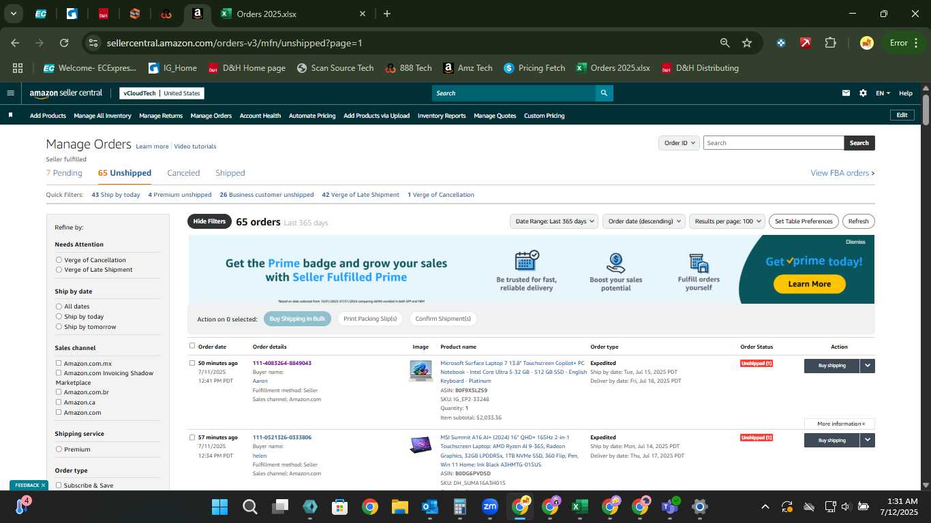
Task: Click the page vertical scrollbar
Action: tap(926, 109)
